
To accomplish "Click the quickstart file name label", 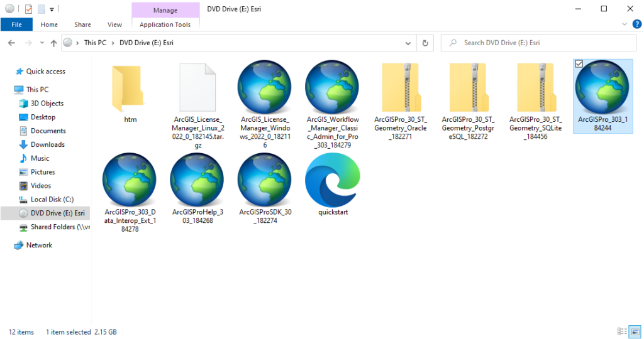I will (x=333, y=212).
